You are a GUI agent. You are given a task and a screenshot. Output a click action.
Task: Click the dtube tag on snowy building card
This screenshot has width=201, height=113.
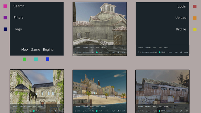click(103, 48)
